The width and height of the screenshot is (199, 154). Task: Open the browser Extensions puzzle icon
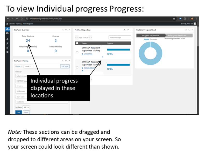[185, 19]
